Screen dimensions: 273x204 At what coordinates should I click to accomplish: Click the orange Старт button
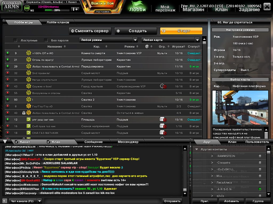coord(181,31)
